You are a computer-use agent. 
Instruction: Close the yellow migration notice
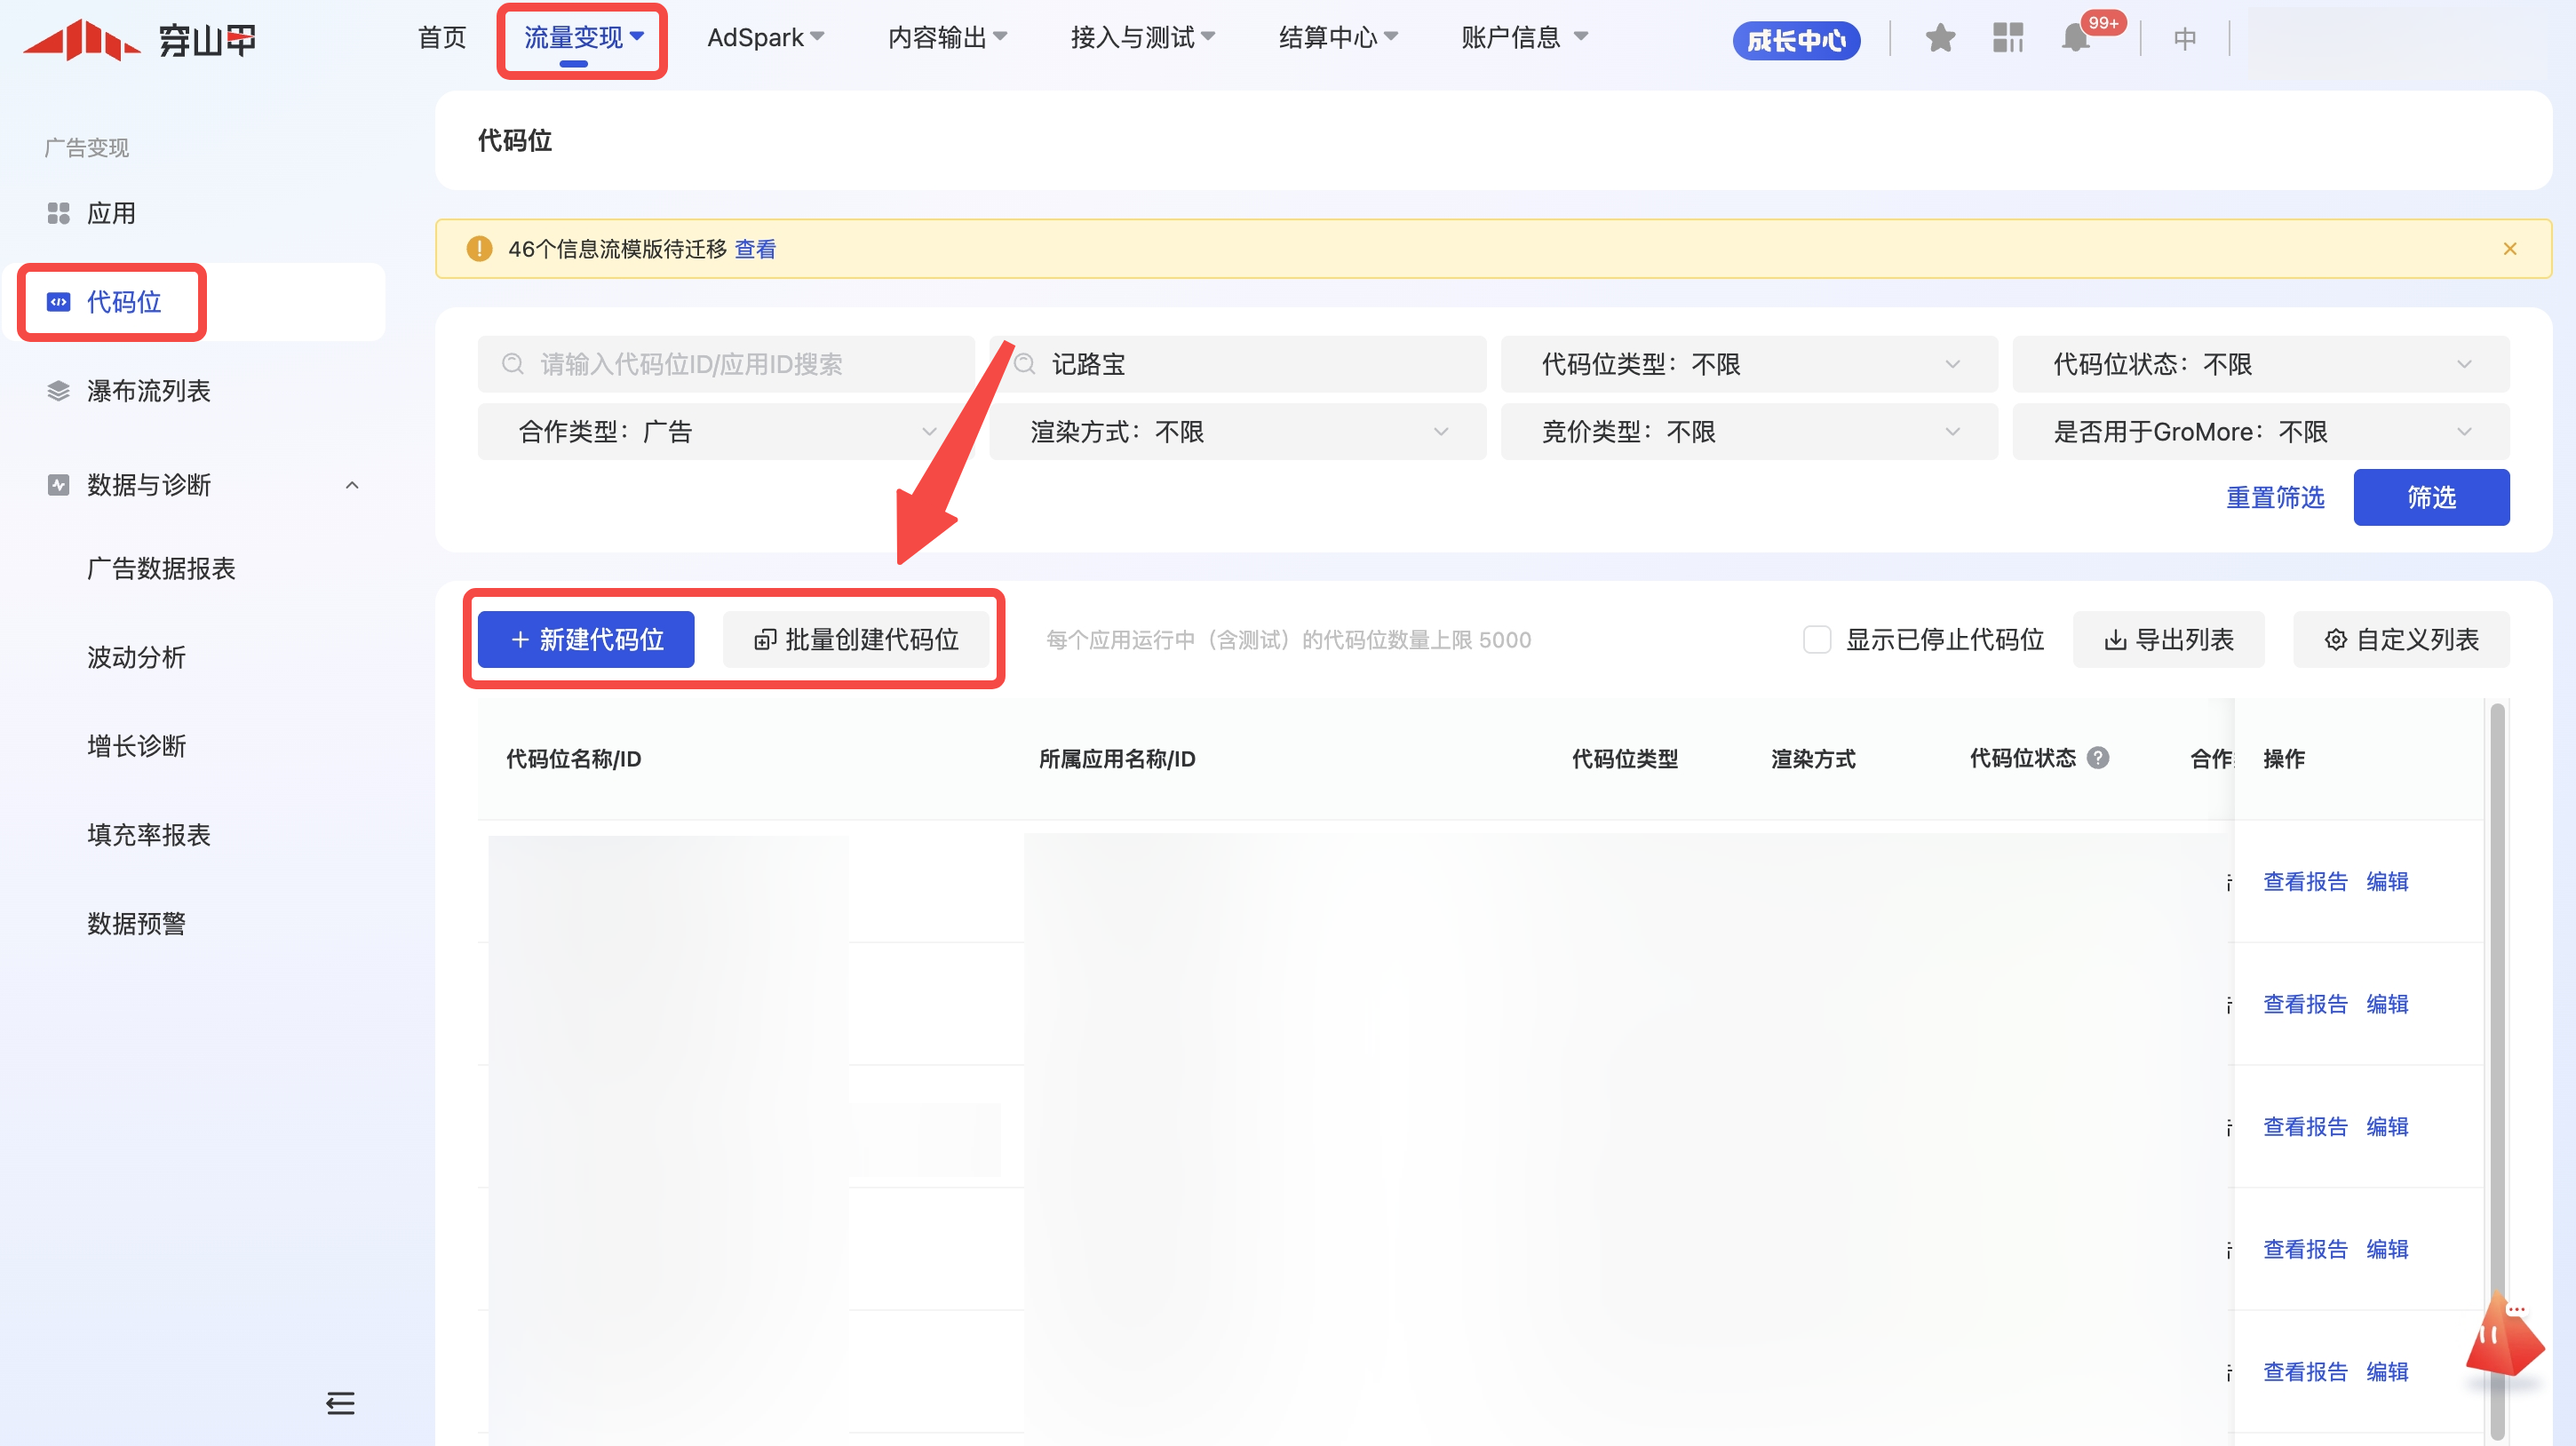coord(2509,249)
